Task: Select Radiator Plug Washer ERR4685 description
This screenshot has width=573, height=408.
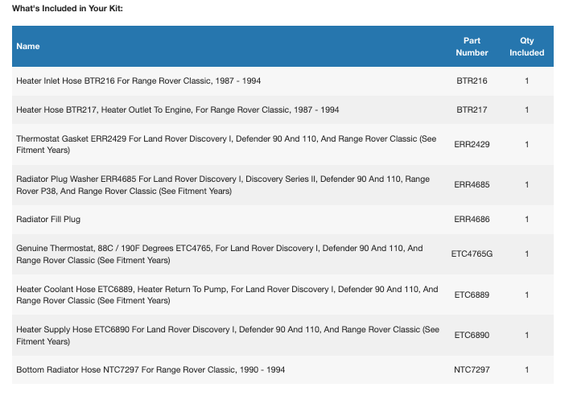Action: 223,185
